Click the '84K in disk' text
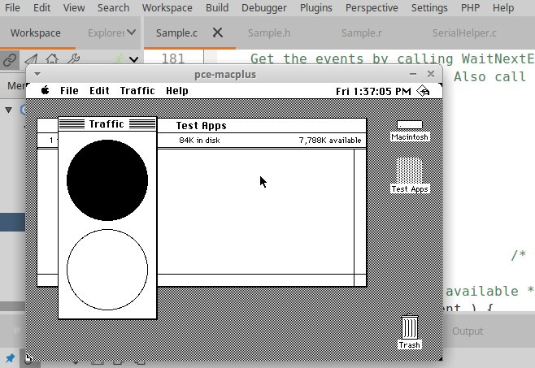The image size is (535, 368). [x=199, y=141]
